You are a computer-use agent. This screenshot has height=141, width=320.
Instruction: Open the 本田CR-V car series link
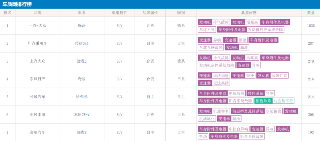(82, 115)
